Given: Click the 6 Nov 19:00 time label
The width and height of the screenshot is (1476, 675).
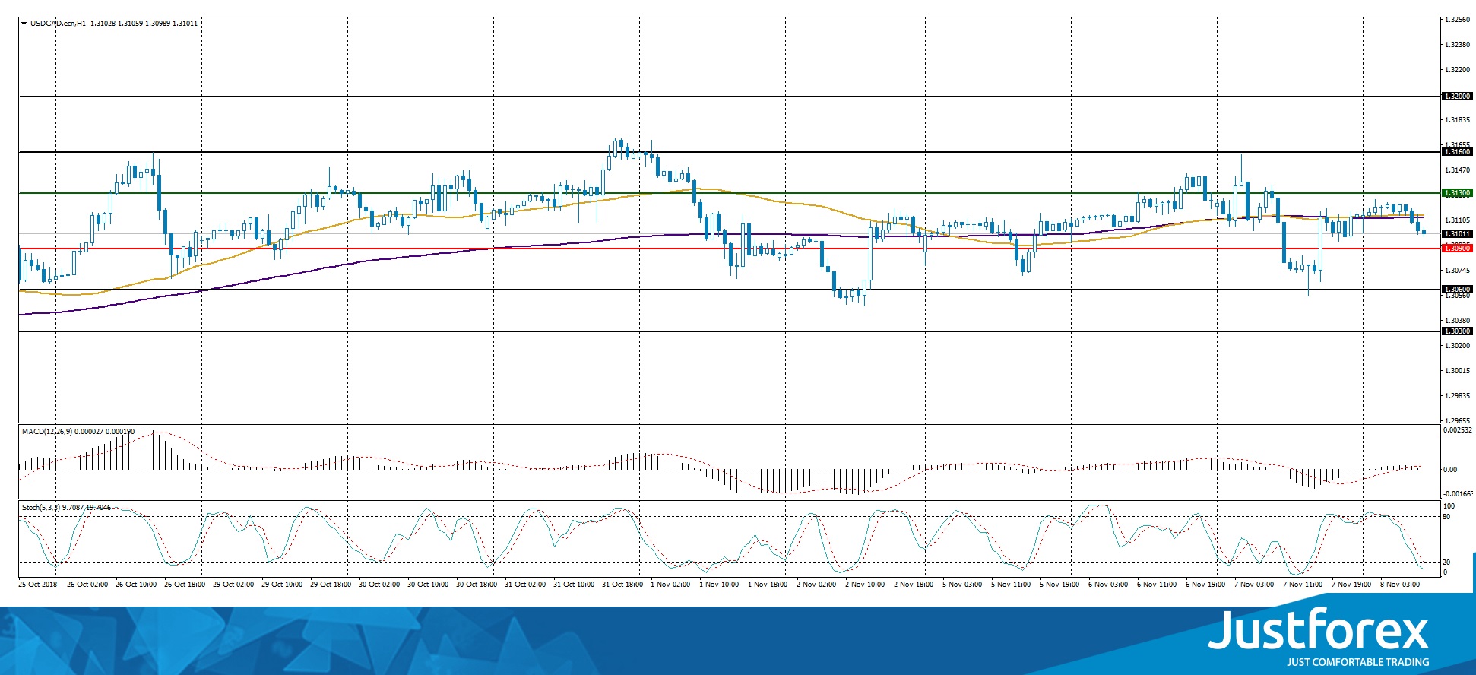Looking at the screenshot, I should tap(1205, 585).
